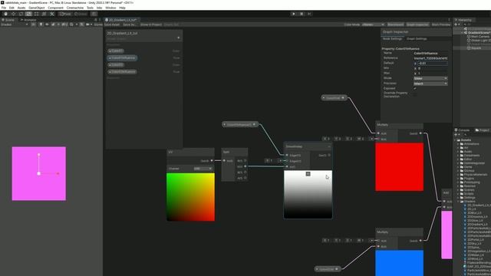Open the Color Mode dropdown
491x276 pixels.
coord(374,25)
